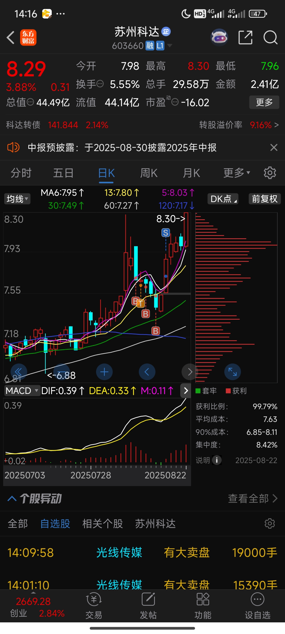Image resolution: width=285 pixels, height=634 pixels.
Task: Open the 科达转债 convertible bond row
Action: [57, 125]
